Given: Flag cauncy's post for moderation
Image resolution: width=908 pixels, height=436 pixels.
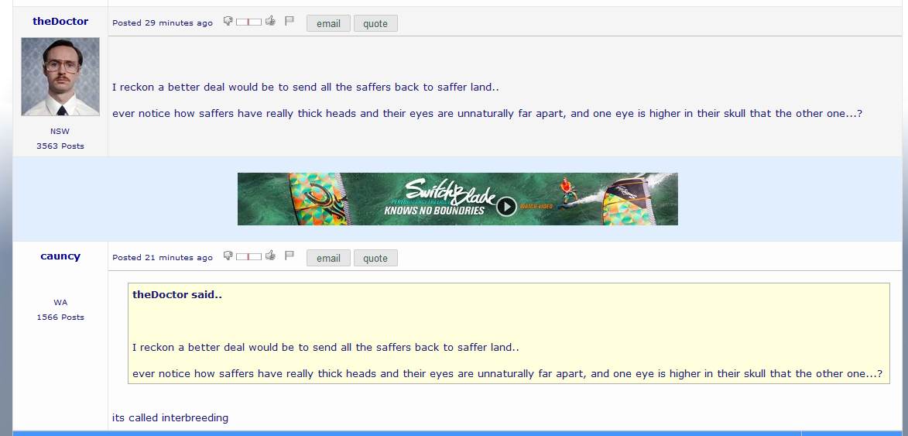Looking at the screenshot, I should click(x=290, y=256).
